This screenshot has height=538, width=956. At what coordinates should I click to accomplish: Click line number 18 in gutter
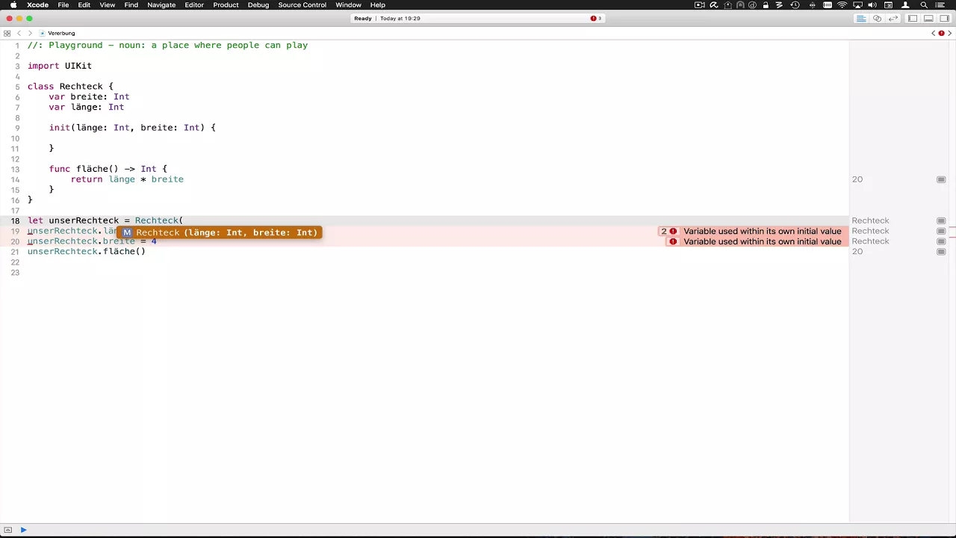pos(15,220)
